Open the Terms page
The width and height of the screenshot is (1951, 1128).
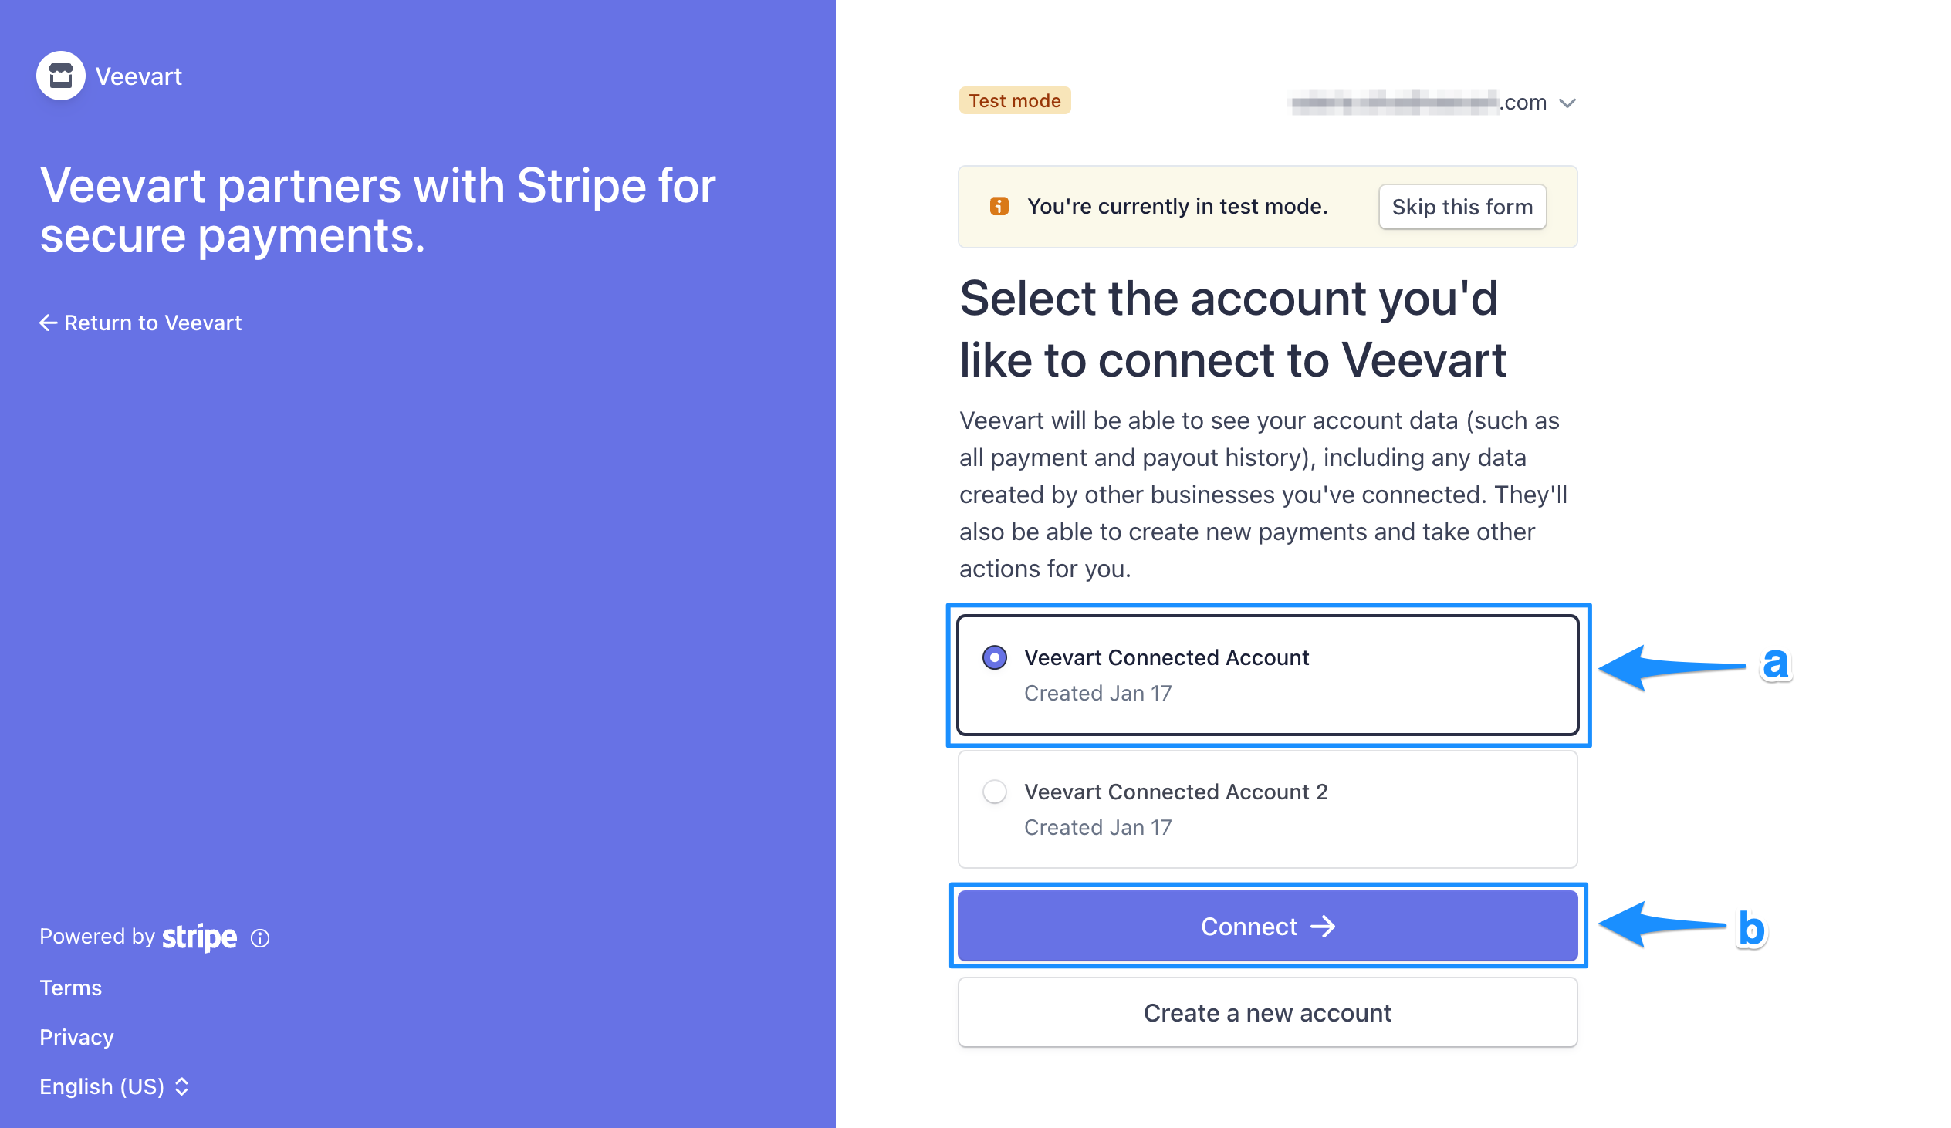click(x=70, y=987)
